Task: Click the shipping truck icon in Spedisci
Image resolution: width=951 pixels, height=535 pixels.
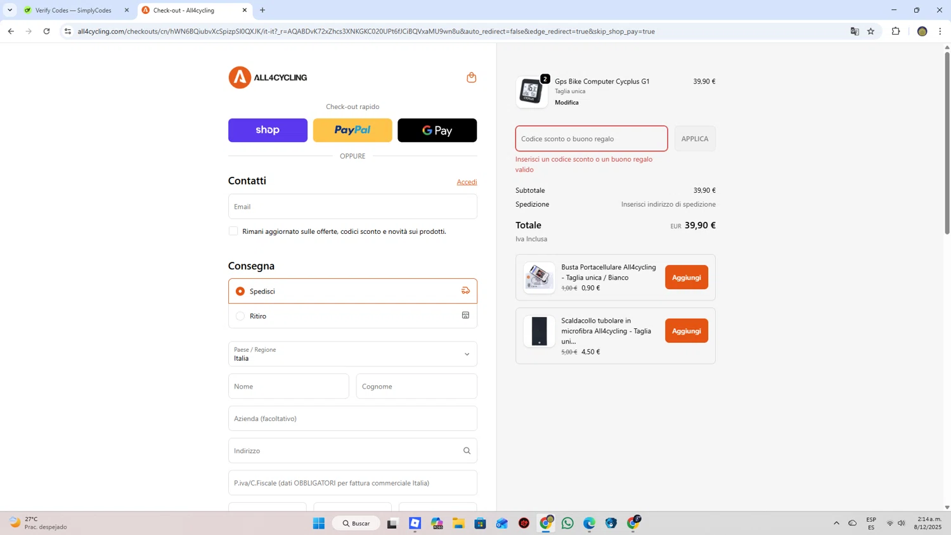Action: [465, 290]
